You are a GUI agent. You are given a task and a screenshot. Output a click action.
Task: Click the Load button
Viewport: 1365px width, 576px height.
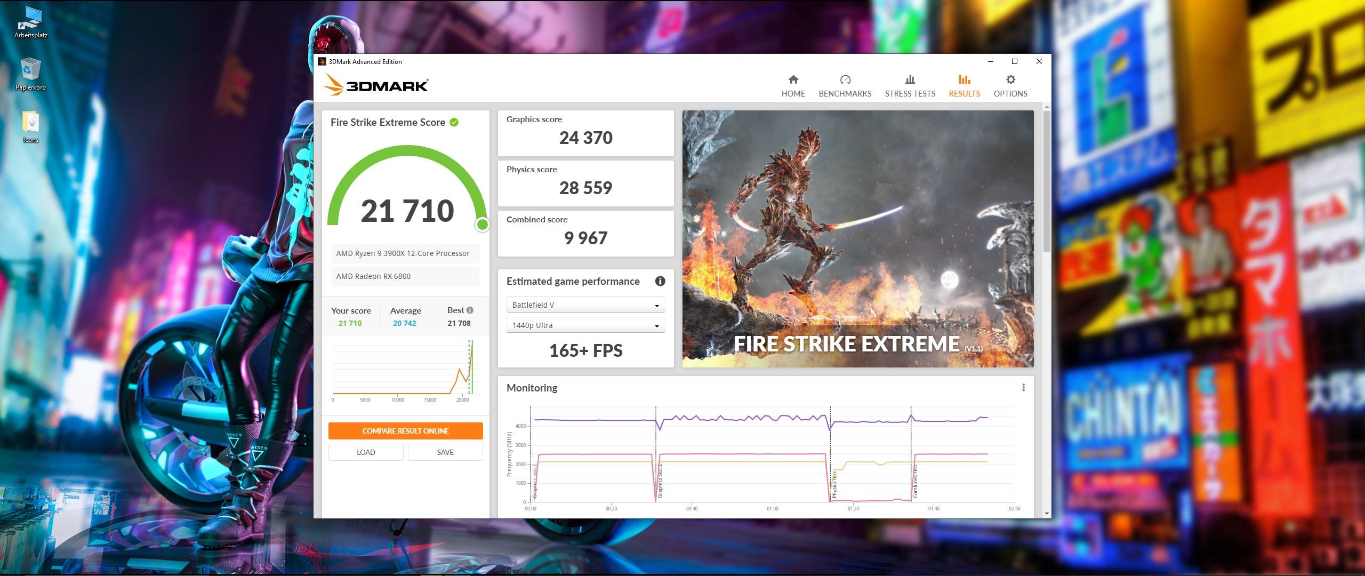(x=365, y=452)
